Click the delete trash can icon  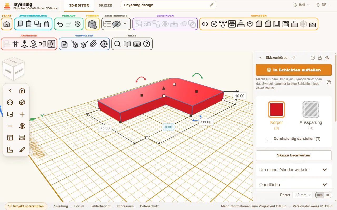click(x=47, y=24)
